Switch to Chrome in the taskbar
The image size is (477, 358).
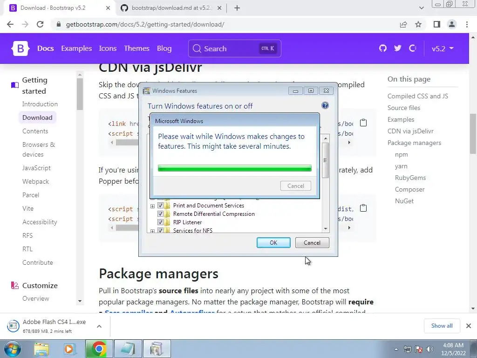tap(99, 349)
